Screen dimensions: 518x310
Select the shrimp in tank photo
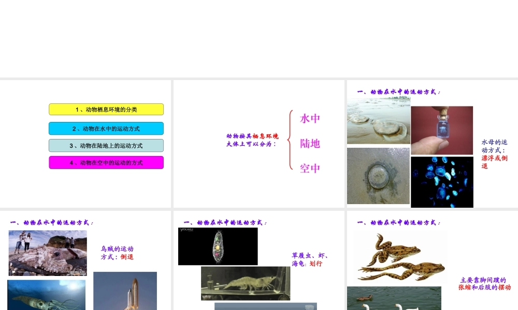point(246,283)
